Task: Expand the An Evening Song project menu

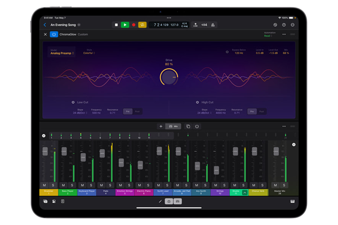Action: (79, 25)
